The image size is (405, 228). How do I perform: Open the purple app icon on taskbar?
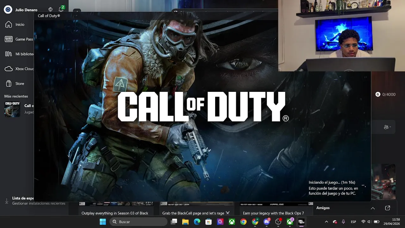220,222
